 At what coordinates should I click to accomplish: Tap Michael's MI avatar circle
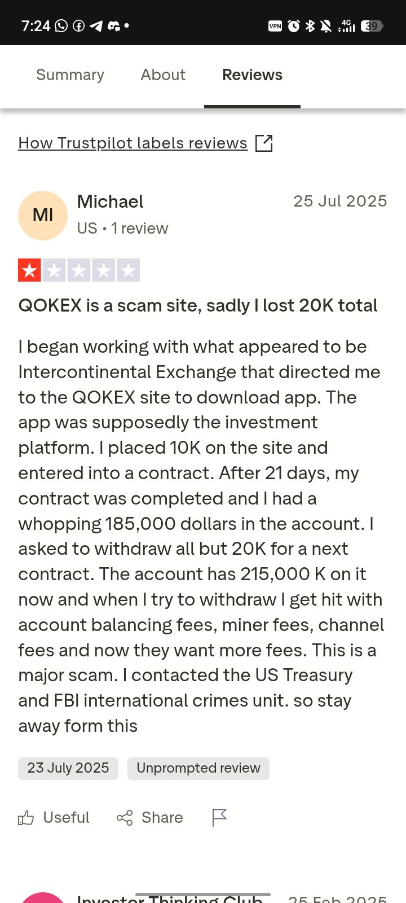pyautogui.click(x=43, y=215)
